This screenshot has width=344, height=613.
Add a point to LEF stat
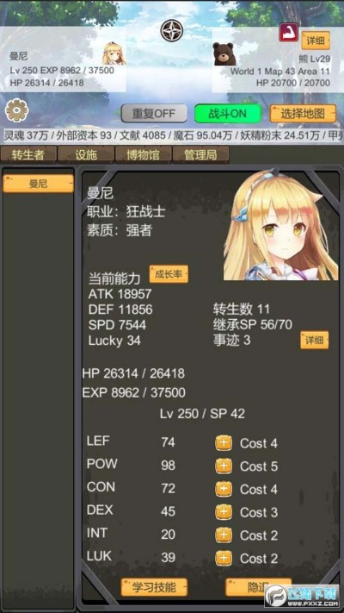point(224,443)
